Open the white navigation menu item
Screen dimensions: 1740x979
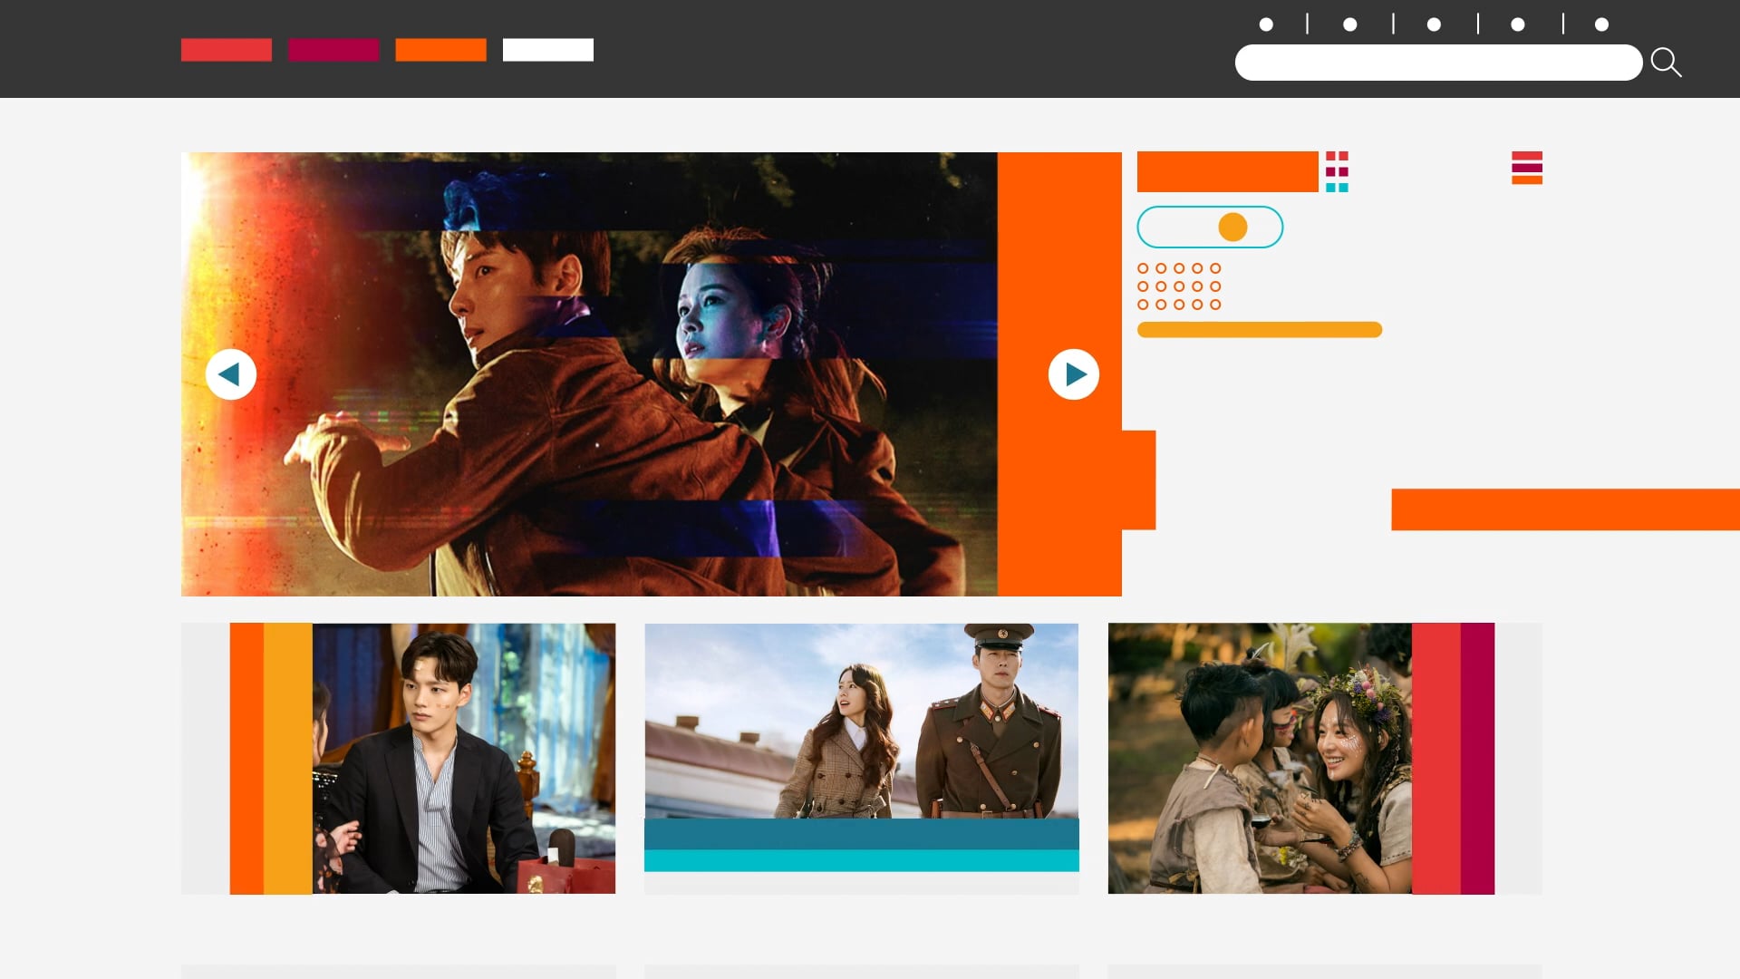tap(548, 50)
